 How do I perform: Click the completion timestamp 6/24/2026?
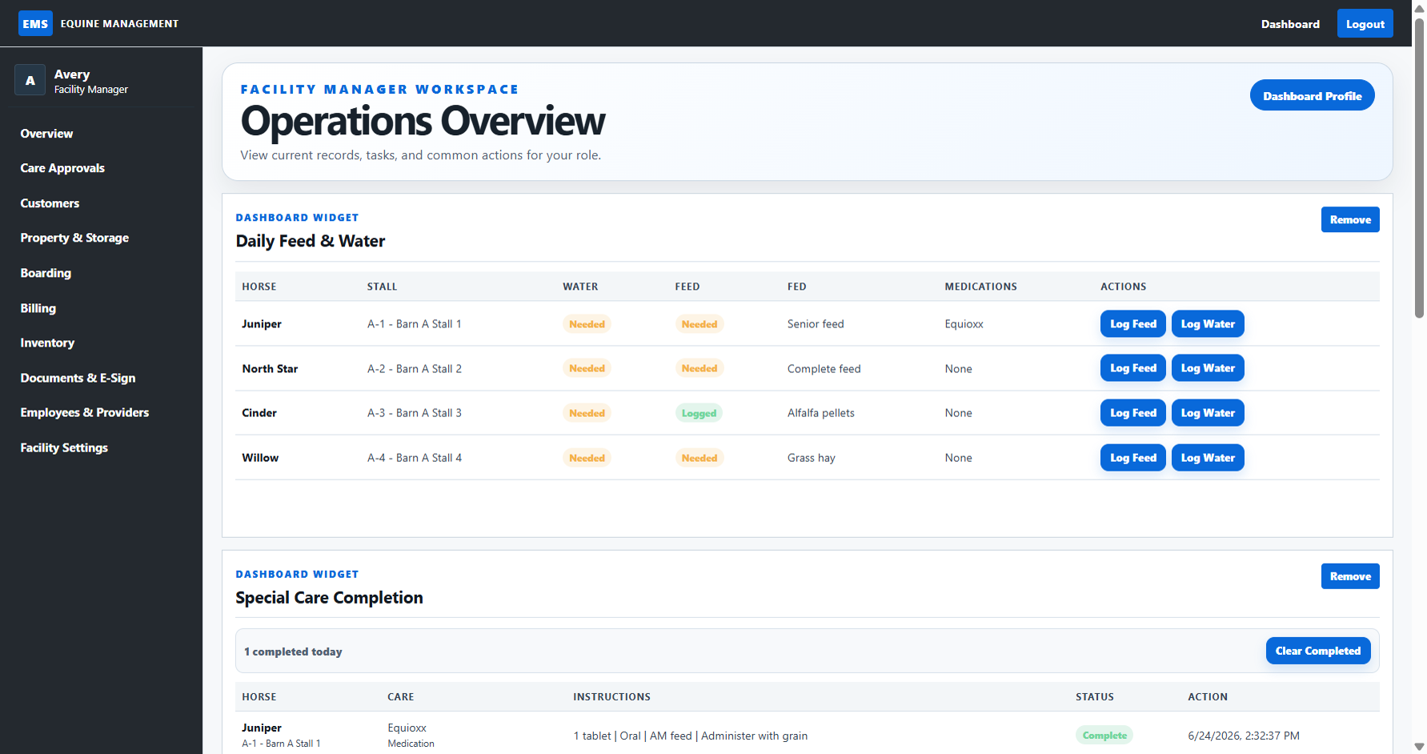tap(1244, 736)
